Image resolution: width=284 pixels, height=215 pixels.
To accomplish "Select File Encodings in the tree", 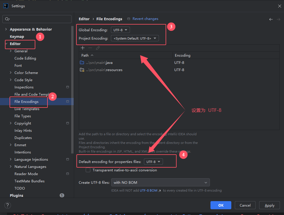I will click(26, 102).
